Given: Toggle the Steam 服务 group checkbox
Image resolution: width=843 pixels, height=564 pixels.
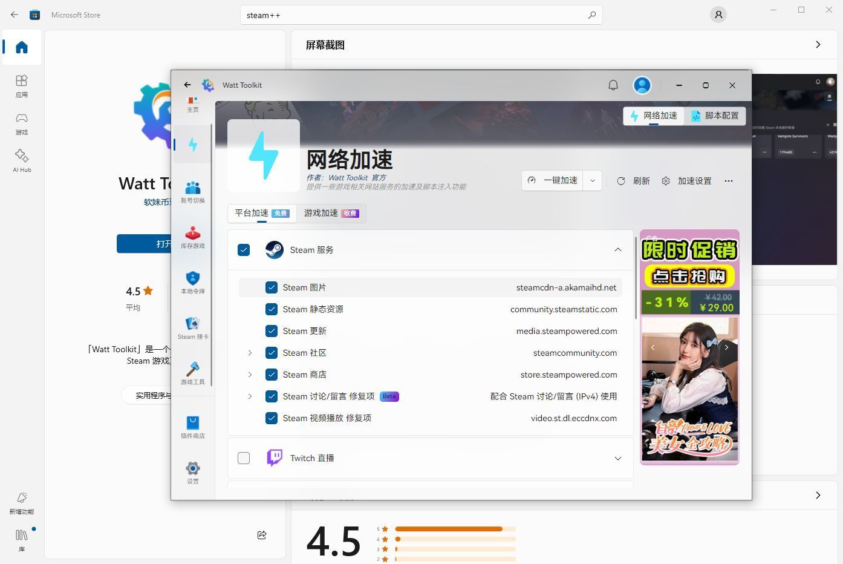Looking at the screenshot, I should (x=244, y=250).
